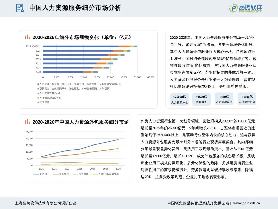Click the bar icon beside 细分市场规模变化 heading
Screen dimensions: 278x209
click(27, 37)
